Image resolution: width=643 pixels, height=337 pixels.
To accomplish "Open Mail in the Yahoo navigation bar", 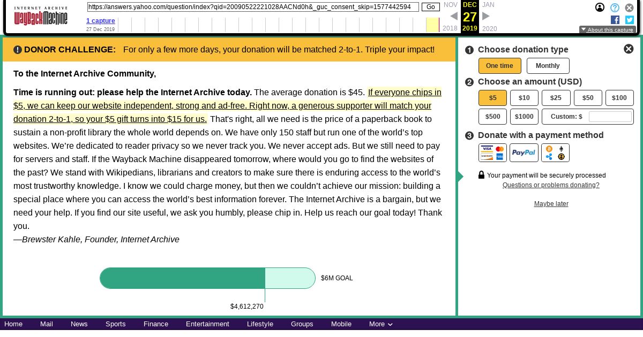I will click(47, 324).
